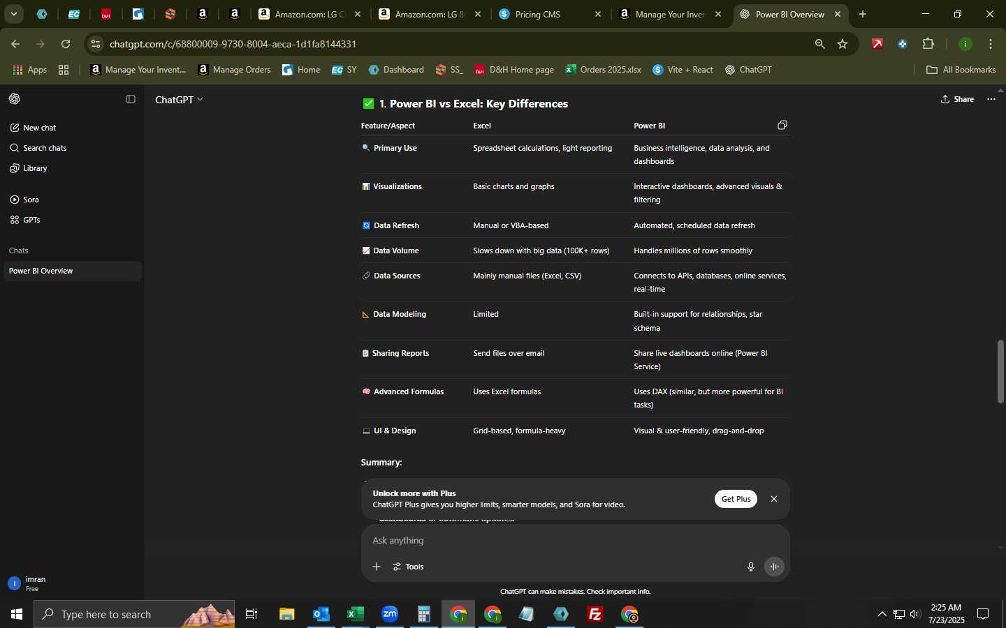Open the Vite + React bookmark
The height and width of the screenshot is (628, 1006).
pos(683,70)
